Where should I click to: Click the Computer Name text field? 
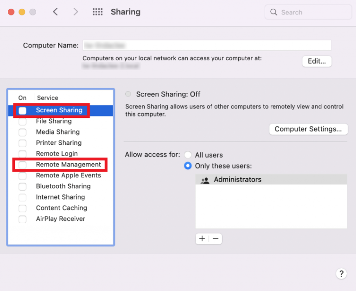pyautogui.click(x=207, y=45)
